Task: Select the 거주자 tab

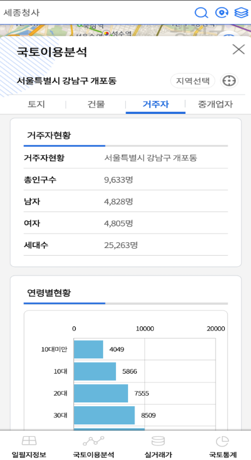Action: click(155, 104)
